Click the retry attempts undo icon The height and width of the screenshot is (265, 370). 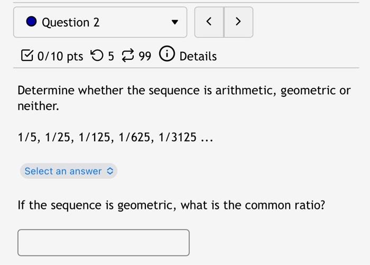click(97, 56)
